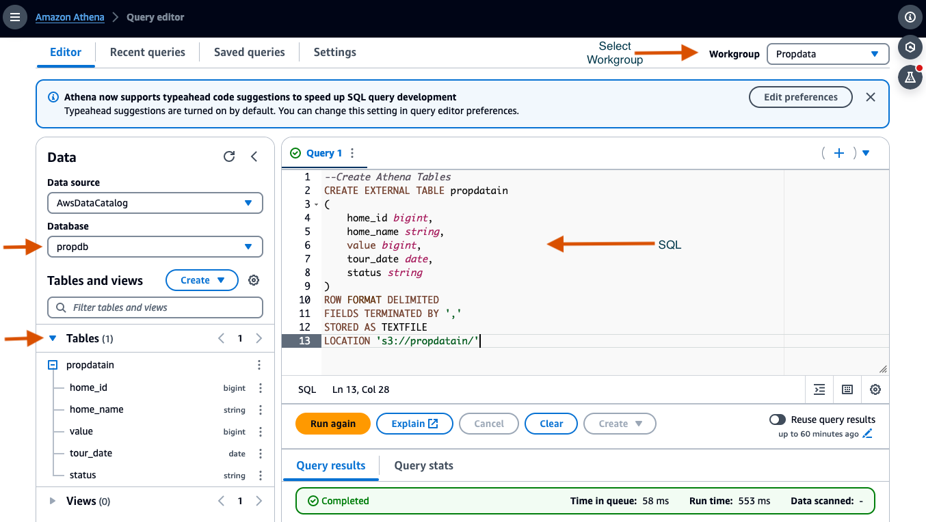
Task: Open actions menu for value column
Action: (261, 432)
